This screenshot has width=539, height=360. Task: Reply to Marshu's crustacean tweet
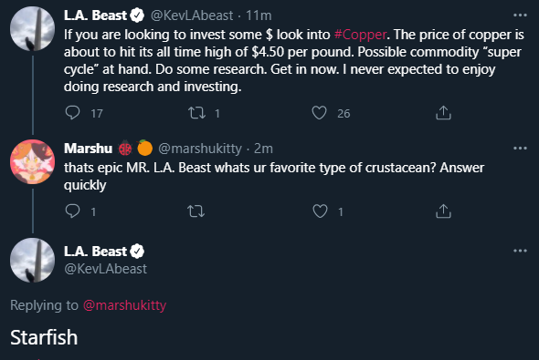coord(72,211)
